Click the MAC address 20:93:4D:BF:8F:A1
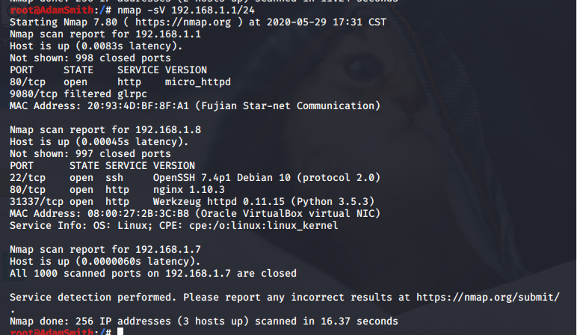This screenshot has width=577, height=335. coord(138,106)
